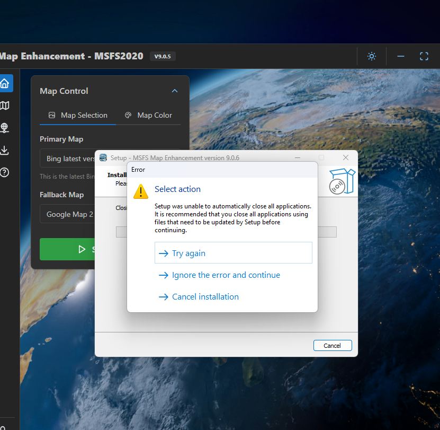Screen dimensions: 440x430
Task: Switch to the Map Selection tab
Action: click(78, 115)
